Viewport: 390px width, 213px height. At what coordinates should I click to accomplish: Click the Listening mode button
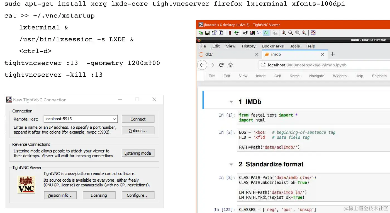pyautogui.click(x=138, y=153)
